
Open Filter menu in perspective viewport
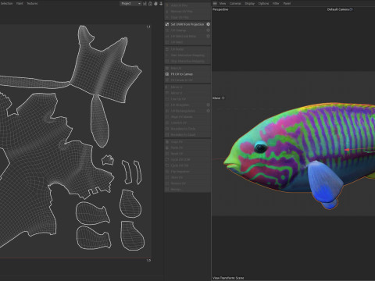point(276,3)
